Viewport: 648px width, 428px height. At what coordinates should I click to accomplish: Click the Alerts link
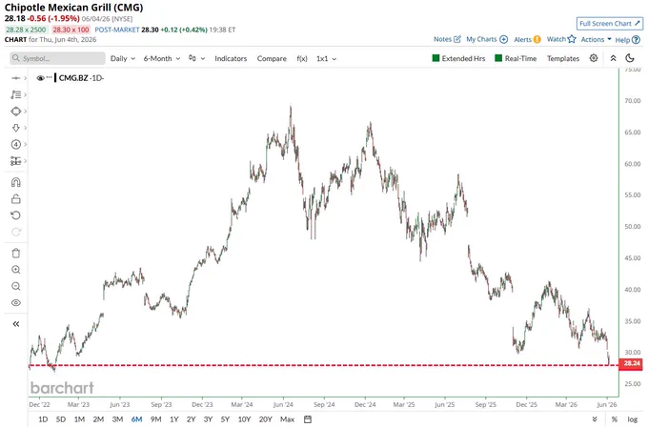point(522,39)
